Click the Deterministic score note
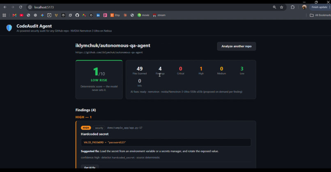This screenshot has height=172, width=331. click(99, 88)
